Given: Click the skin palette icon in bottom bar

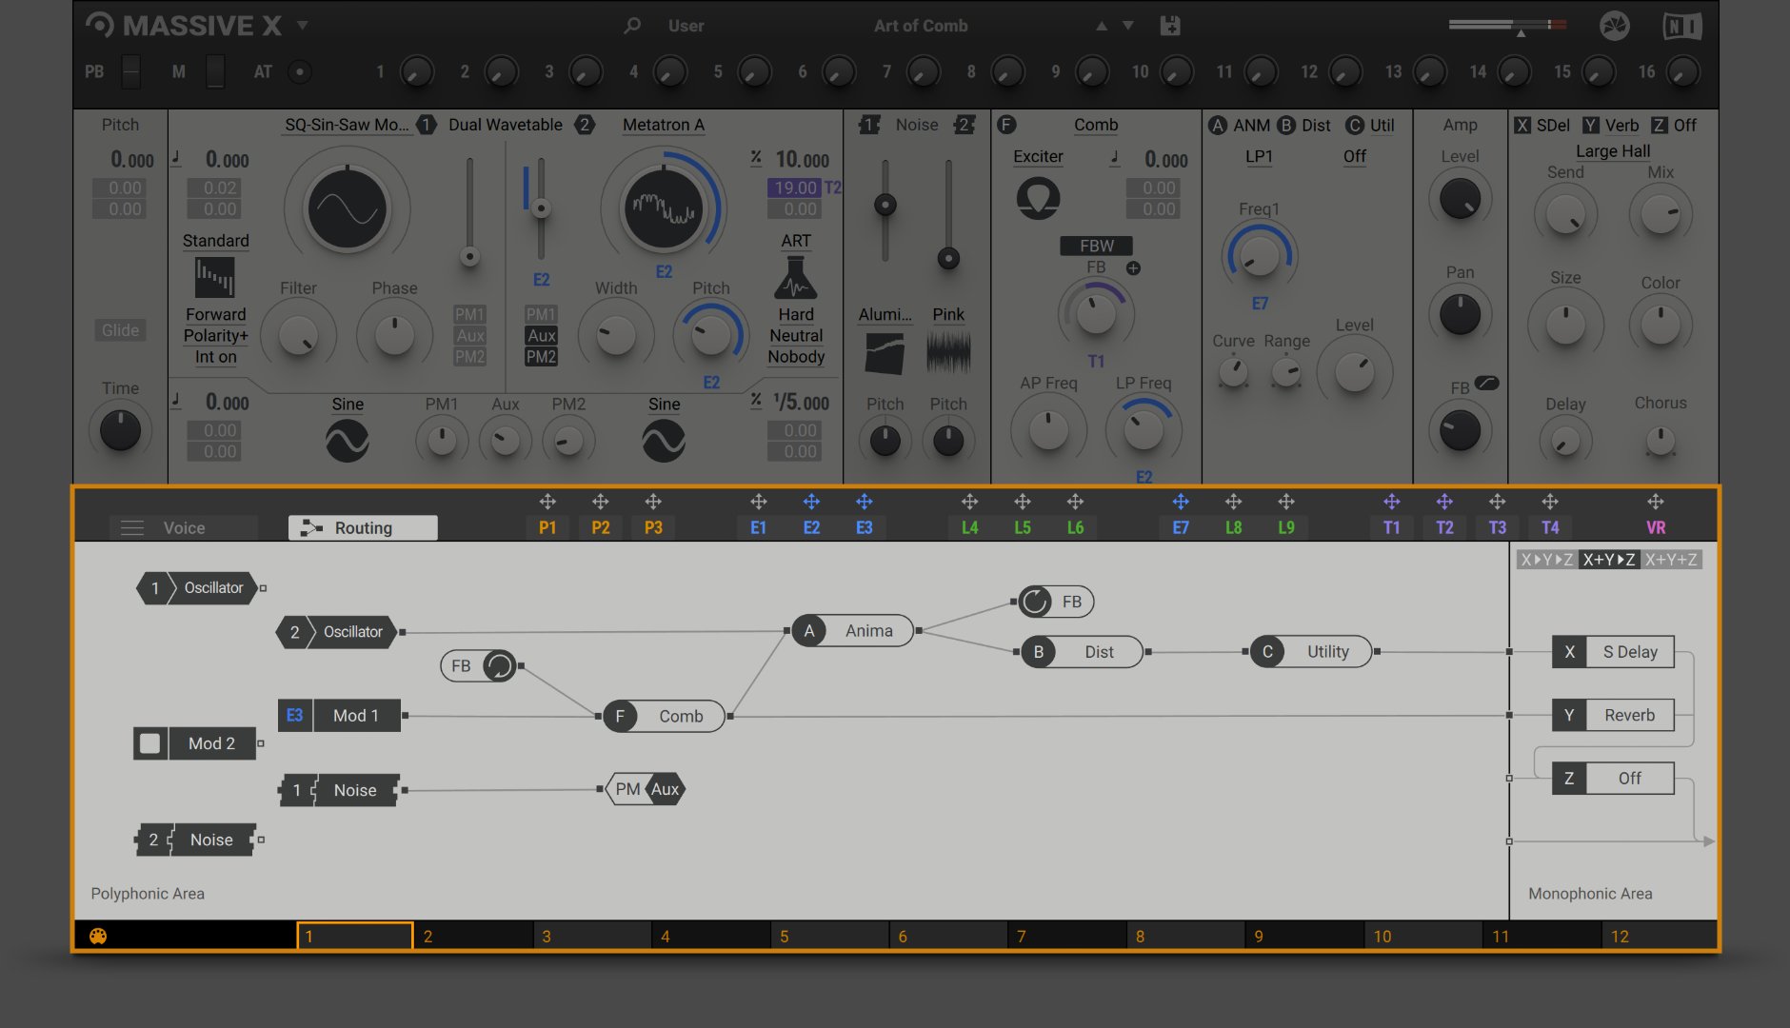Looking at the screenshot, I should (x=98, y=936).
